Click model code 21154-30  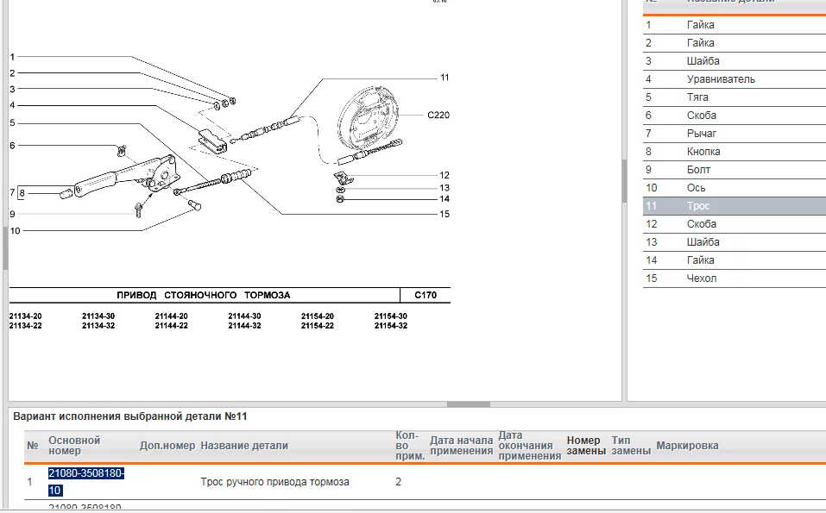[391, 316]
